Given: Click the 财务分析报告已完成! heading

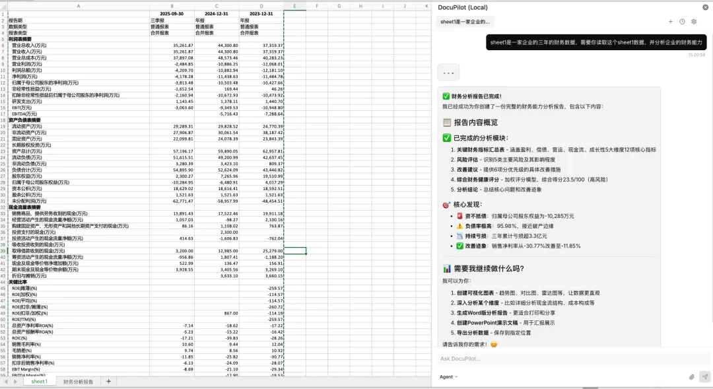Looking at the screenshot, I should 472,96.
